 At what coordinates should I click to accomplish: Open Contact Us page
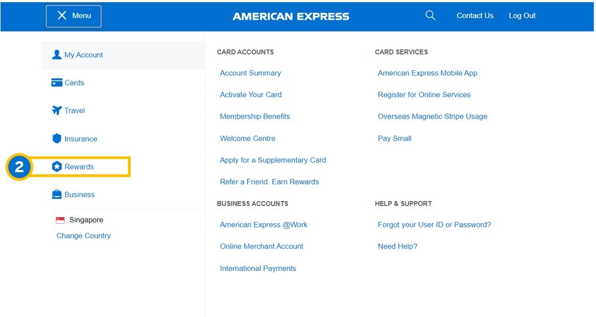click(475, 16)
